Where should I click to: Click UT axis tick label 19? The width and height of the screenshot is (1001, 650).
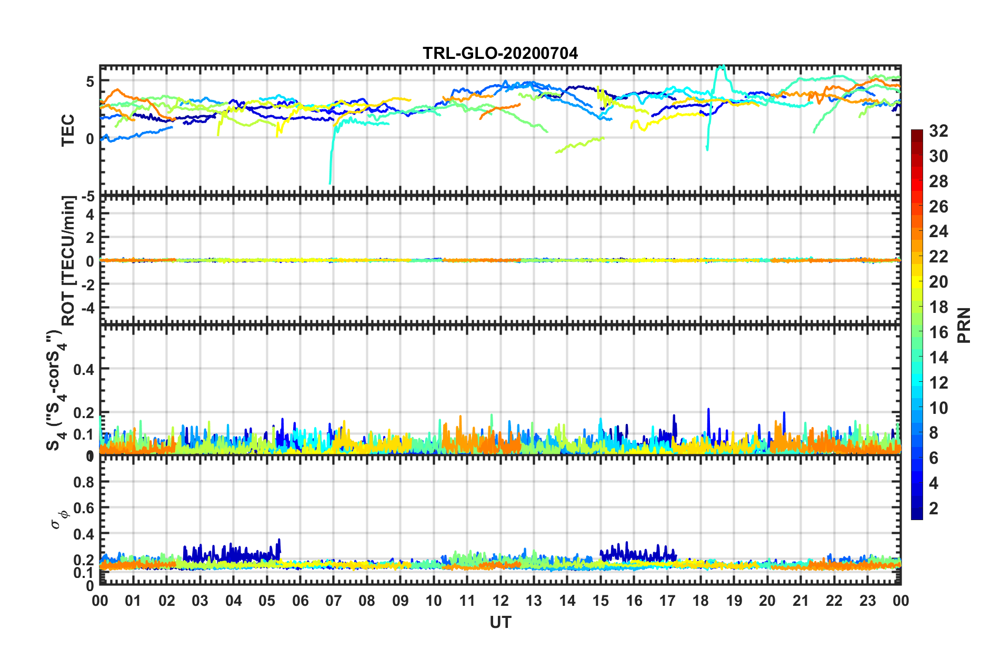point(734,601)
